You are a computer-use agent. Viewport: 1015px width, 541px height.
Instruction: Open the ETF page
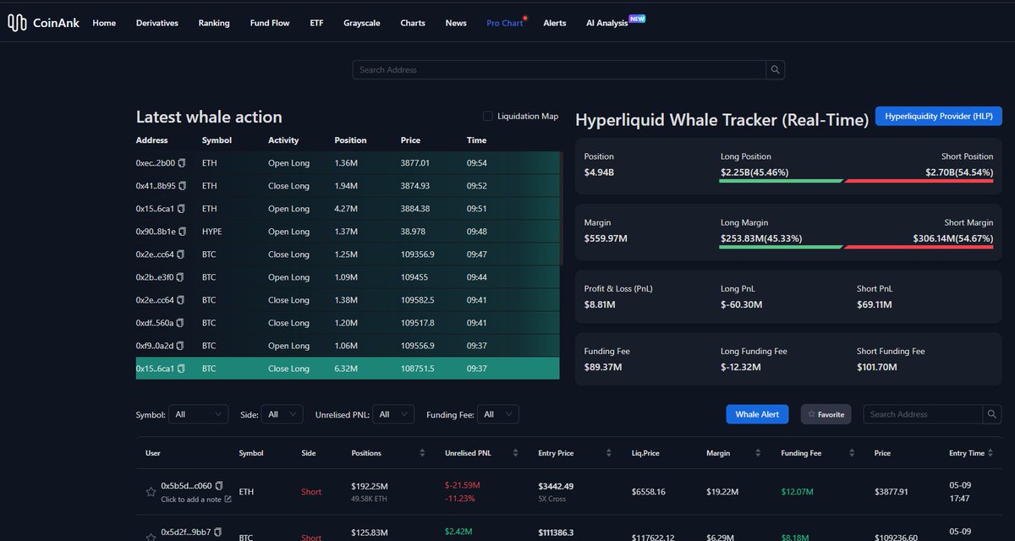[x=316, y=23]
